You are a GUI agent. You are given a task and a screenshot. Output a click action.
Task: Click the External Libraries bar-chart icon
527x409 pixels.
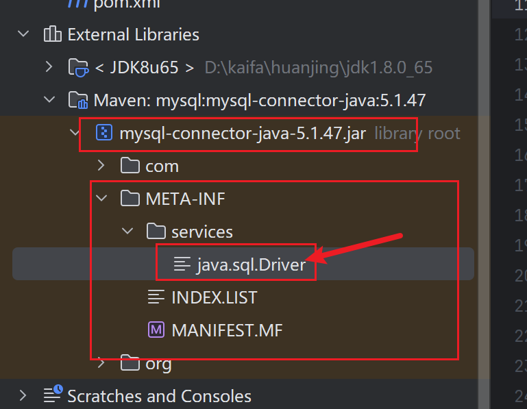[x=53, y=34]
